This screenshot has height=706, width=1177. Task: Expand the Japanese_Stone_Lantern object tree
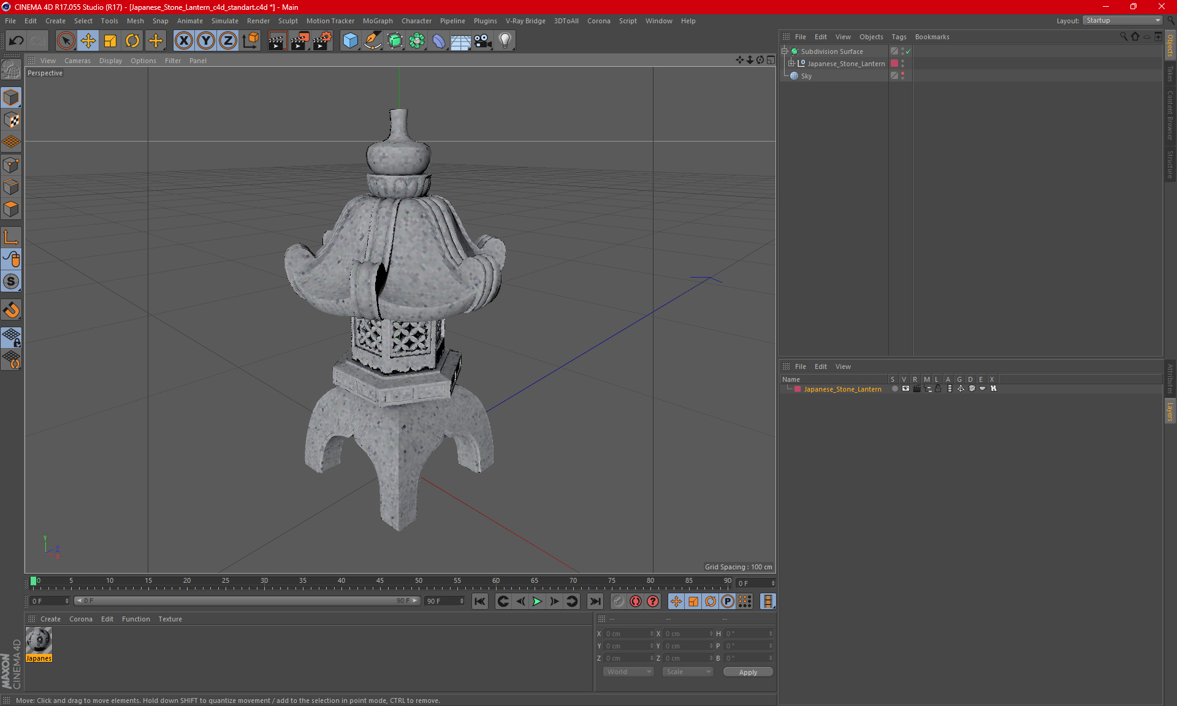[x=791, y=63]
